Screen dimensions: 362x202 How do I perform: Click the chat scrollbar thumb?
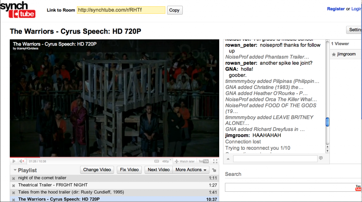click(x=327, y=122)
